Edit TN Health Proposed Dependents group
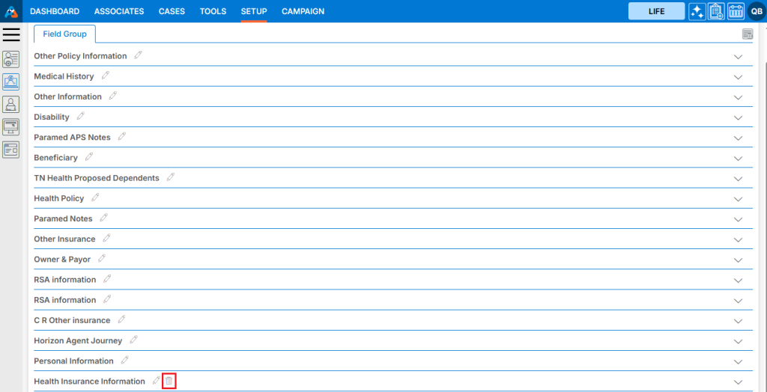Screen dimensions: 767x392 (x=171, y=177)
